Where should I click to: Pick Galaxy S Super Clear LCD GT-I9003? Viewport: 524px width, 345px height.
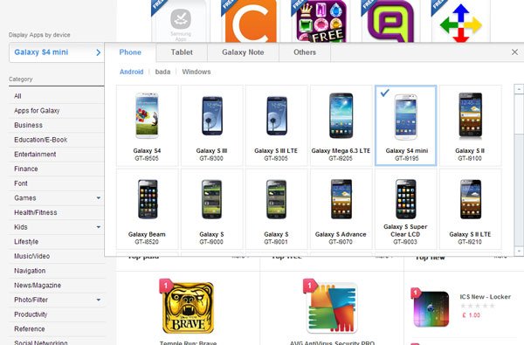(406, 209)
